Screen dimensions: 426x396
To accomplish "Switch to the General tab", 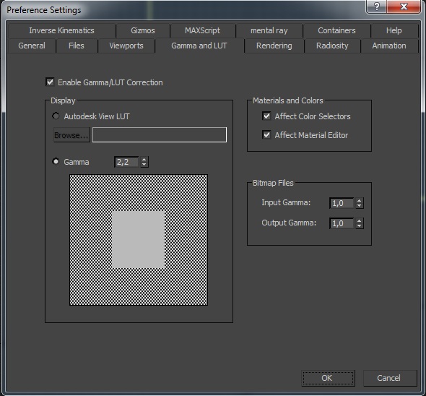I will [32, 46].
